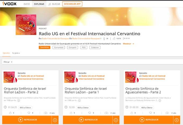This screenshot has height=125, width=183.
Task: Open comments on Aguascalientes Parte 2 episode
Action: [151, 113]
